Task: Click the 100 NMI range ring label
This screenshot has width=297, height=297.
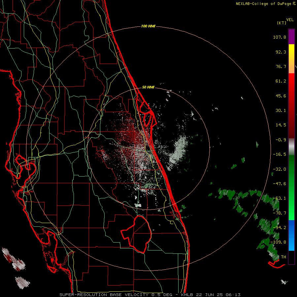Action: [148, 26]
